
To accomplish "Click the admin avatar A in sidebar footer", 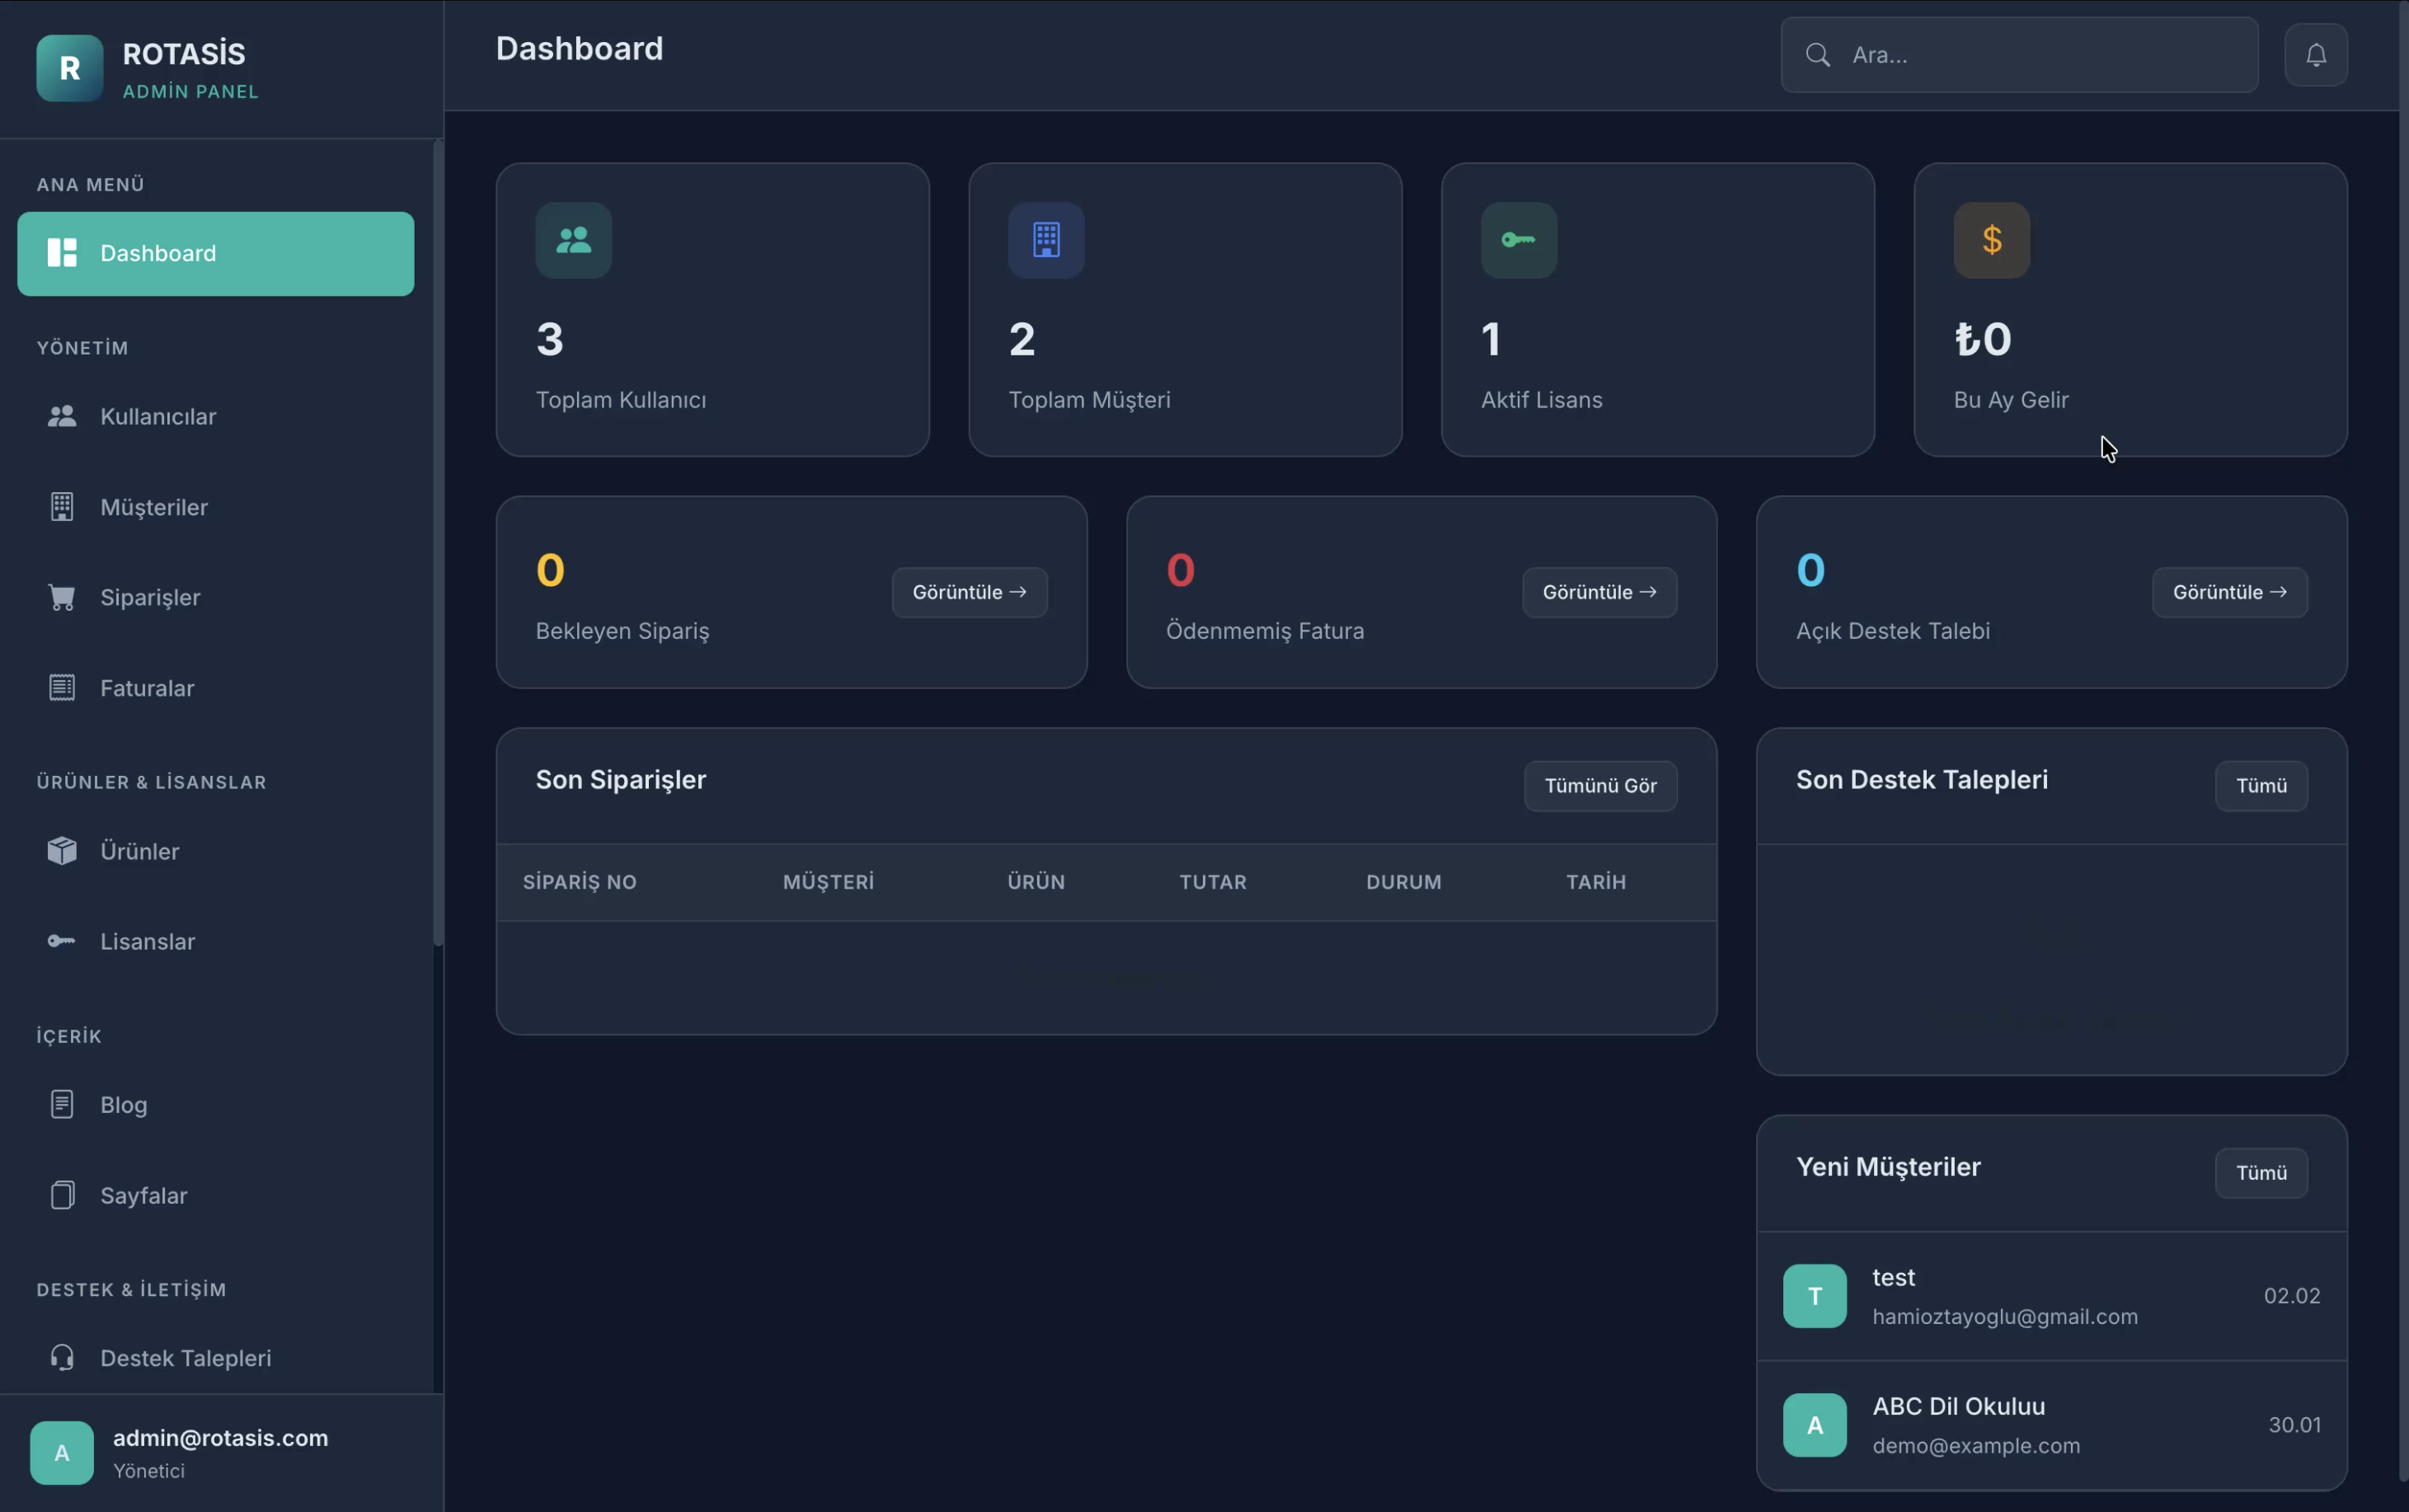I will [x=62, y=1453].
